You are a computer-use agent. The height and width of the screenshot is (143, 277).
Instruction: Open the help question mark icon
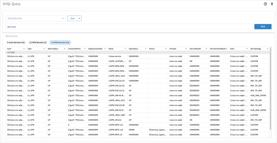tap(265, 4)
